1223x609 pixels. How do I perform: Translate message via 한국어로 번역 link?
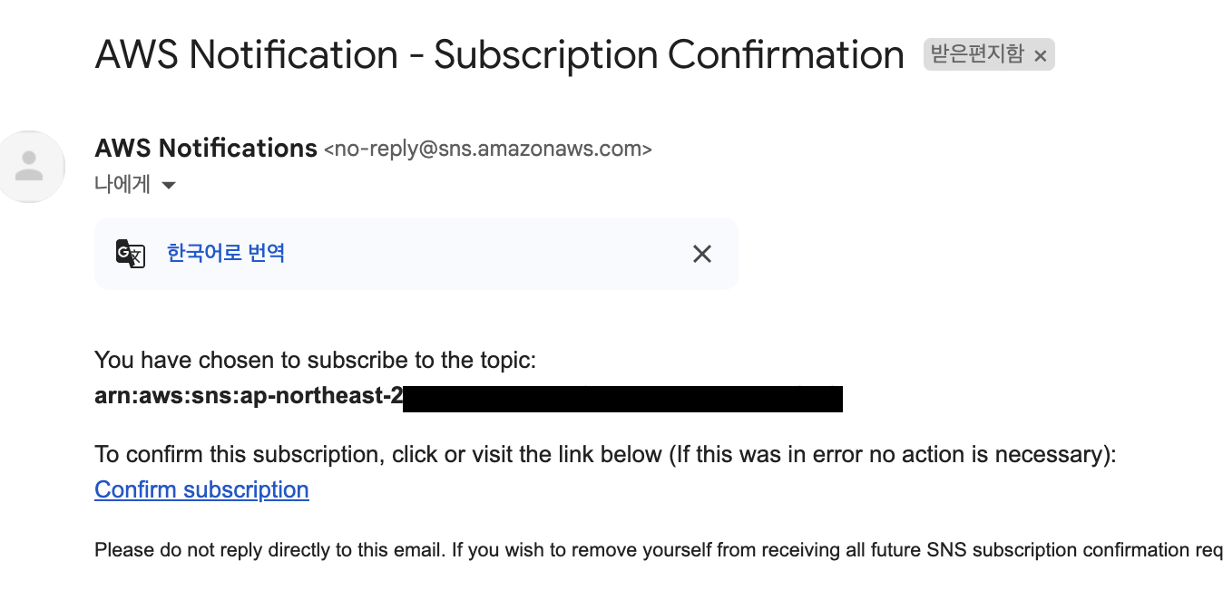tap(226, 253)
